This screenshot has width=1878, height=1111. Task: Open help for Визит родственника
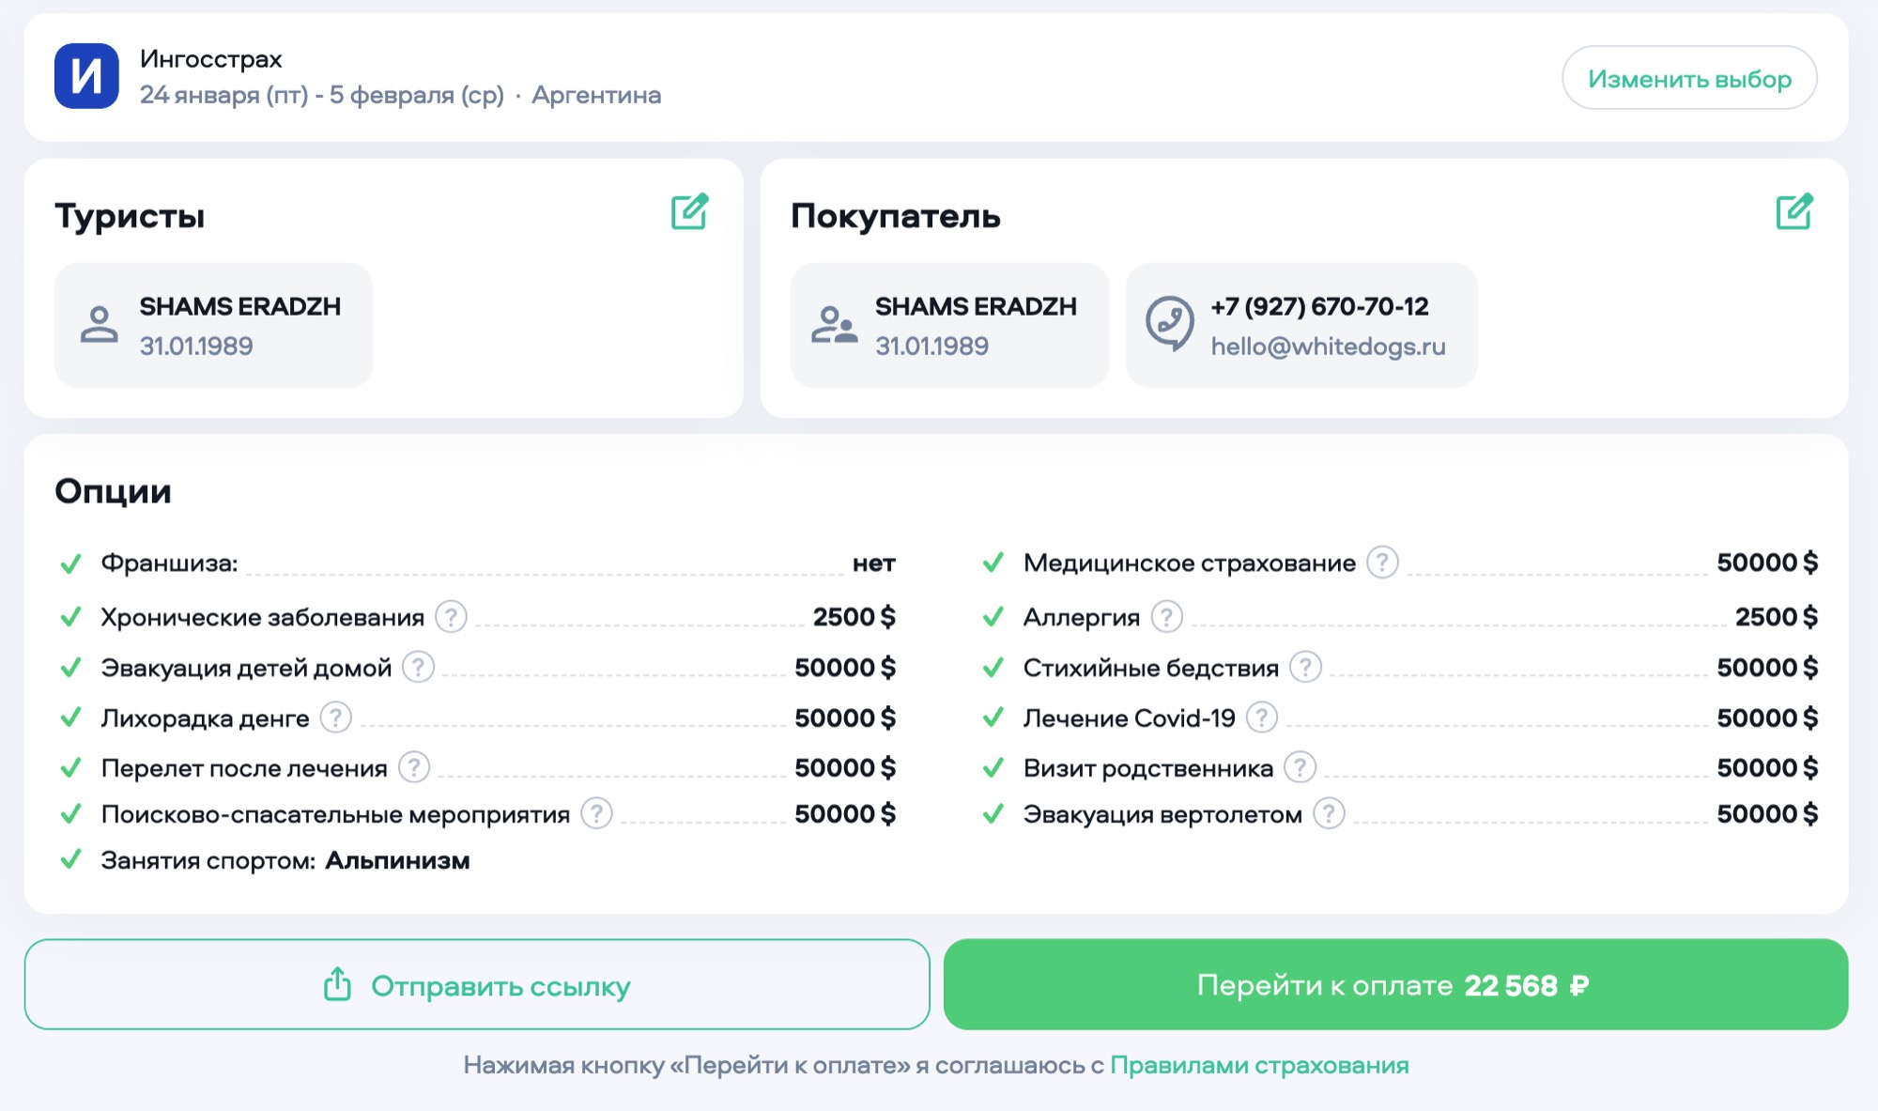point(1300,767)
